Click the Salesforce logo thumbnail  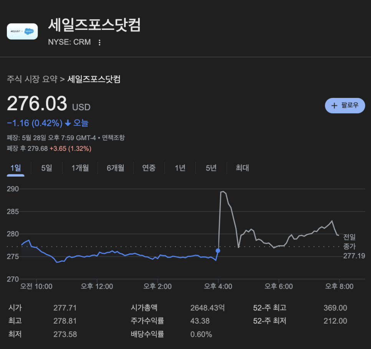(x=22, y=31)
